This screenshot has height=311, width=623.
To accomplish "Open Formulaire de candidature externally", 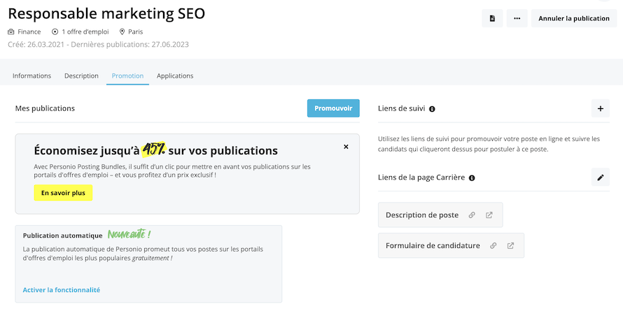I will 511,246.
